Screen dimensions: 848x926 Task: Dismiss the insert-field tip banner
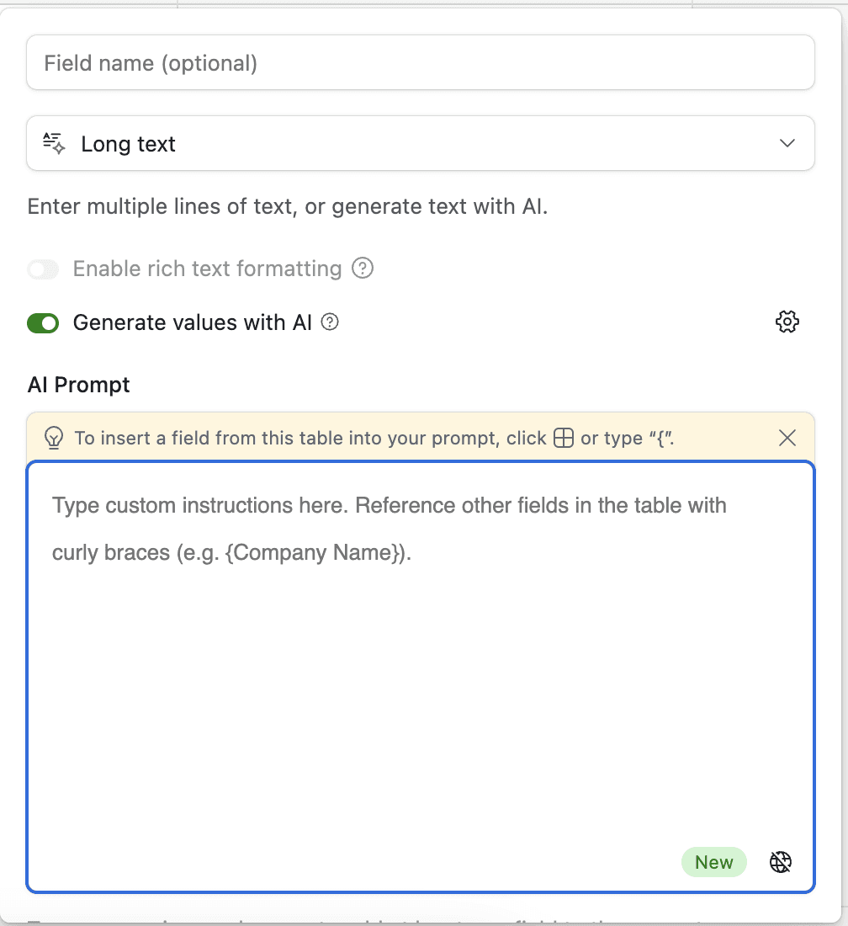(x=787, y=439)
